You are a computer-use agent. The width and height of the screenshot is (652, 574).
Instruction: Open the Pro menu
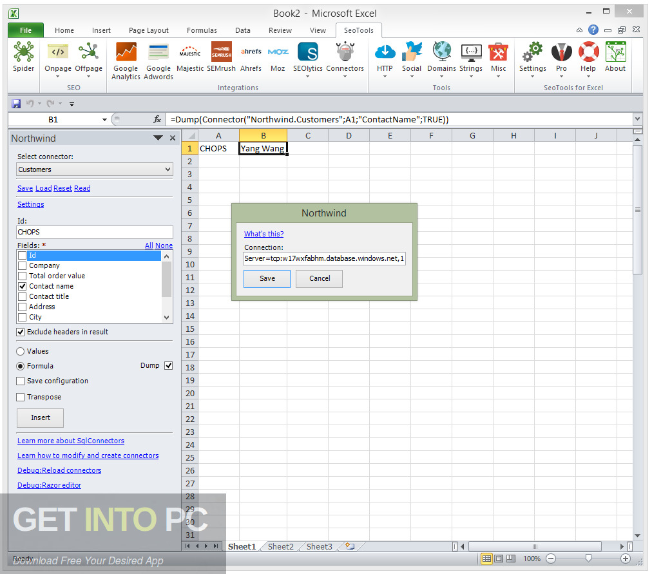[x=561, y=61]
